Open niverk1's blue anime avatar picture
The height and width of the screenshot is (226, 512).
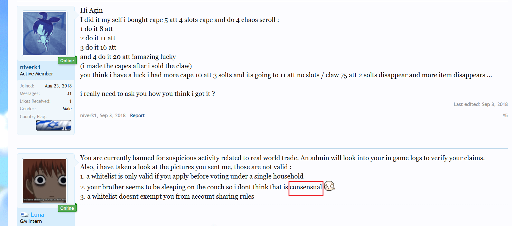45,33
